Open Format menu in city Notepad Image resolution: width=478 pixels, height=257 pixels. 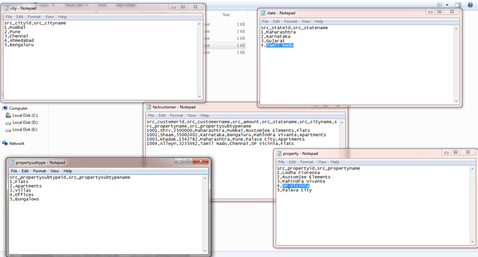pos(34,17)
